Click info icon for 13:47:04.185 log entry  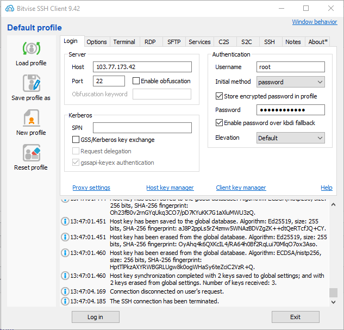[x=65, y=301]
